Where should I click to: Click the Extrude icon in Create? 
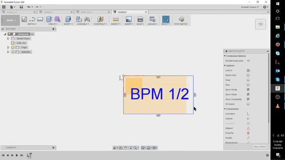(x=49, y=19)
